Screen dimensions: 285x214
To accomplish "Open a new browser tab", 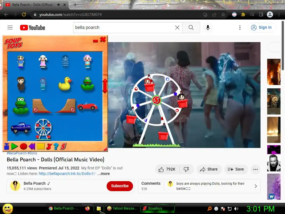I will coord(75,5).
